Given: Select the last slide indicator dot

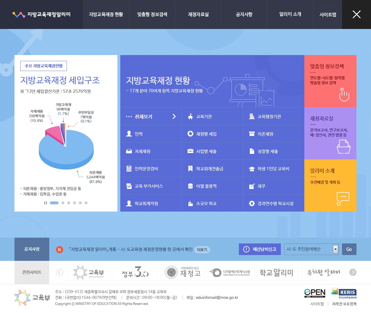Looking at the screenshot, I should 86,203.
